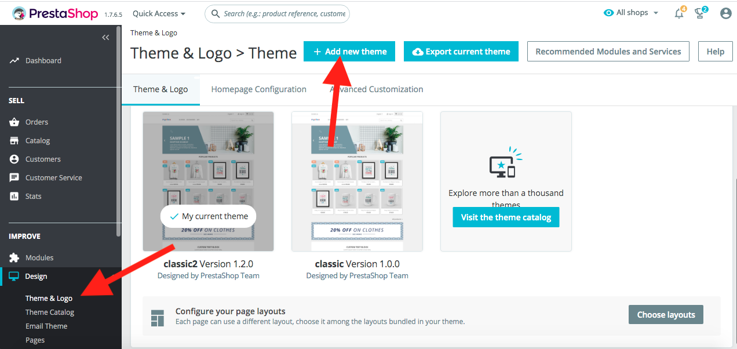737x349 pixels.
Task: Open the user profile avatar icon
Action: coord(725,13)
